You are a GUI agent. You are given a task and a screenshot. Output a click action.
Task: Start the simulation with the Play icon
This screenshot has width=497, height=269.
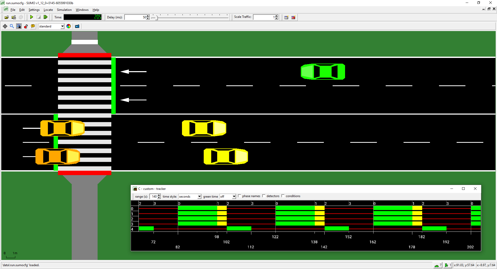[x=32, y=17]
